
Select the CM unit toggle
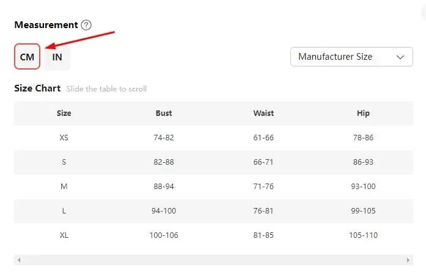tap(27, 56)
